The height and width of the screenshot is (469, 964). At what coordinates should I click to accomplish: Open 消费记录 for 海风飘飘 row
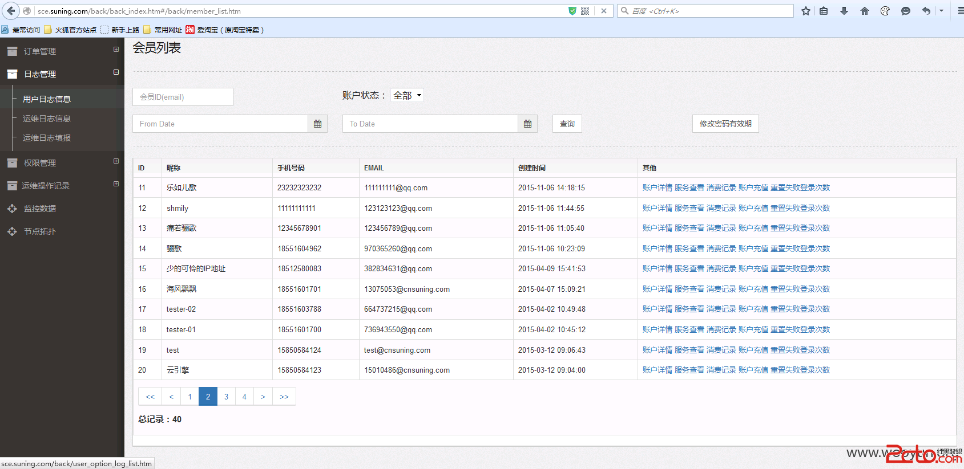point(721,289)
